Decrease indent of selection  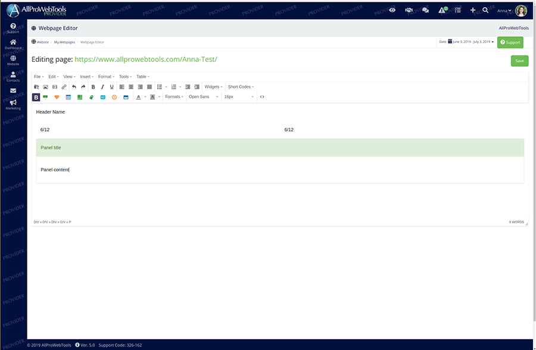(x=188, y=87)
